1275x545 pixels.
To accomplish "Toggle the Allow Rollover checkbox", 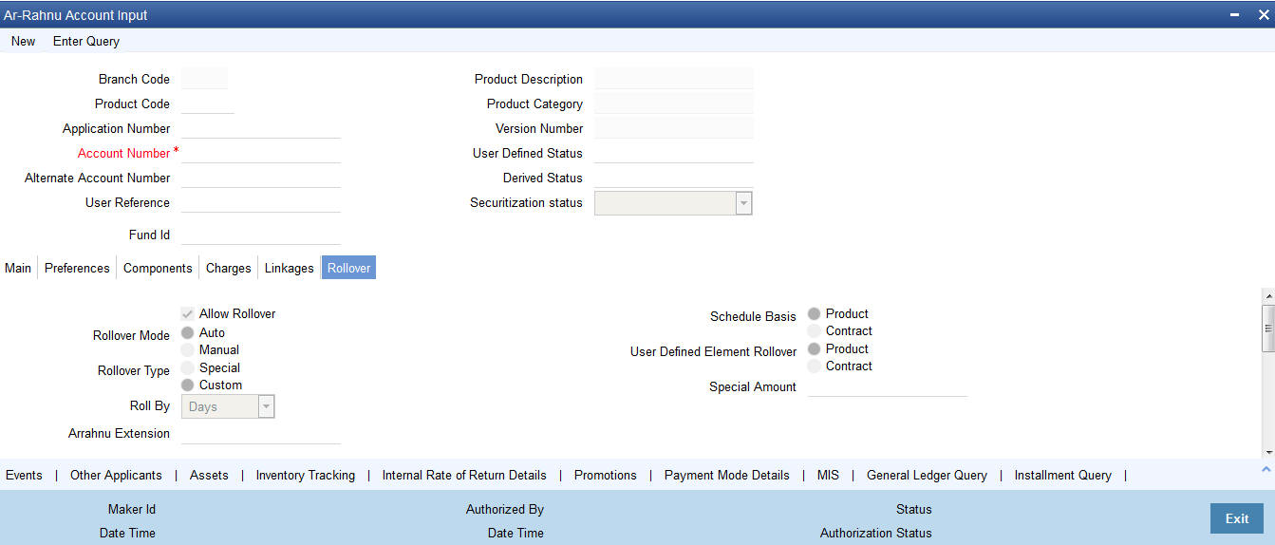I will point(188,313).
